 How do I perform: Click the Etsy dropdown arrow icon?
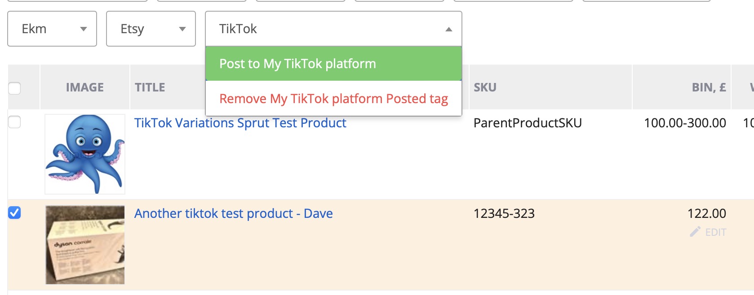182,29
